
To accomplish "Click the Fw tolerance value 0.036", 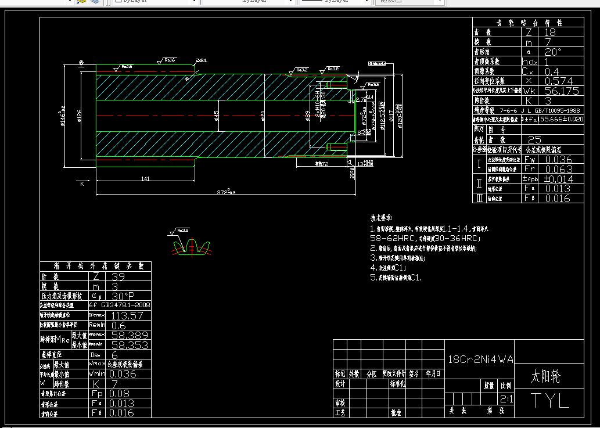I will tap(558, 160).
